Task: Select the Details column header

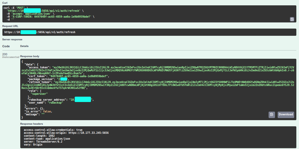Action: [x=24, y=46]
